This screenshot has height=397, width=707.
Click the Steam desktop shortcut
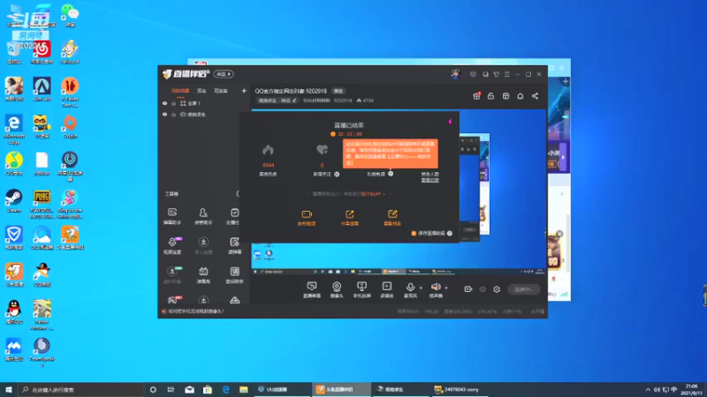pyautogui.click(x=14, y=201)
